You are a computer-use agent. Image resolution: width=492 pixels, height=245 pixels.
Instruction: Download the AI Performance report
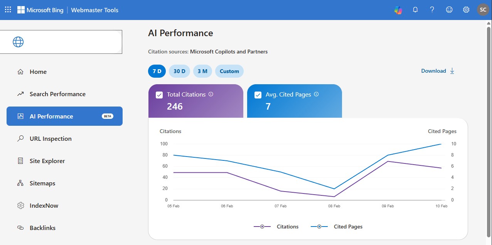[x=437, y=71]
